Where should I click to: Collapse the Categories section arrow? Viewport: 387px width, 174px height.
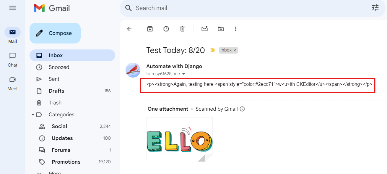click(x=33, y=115)
